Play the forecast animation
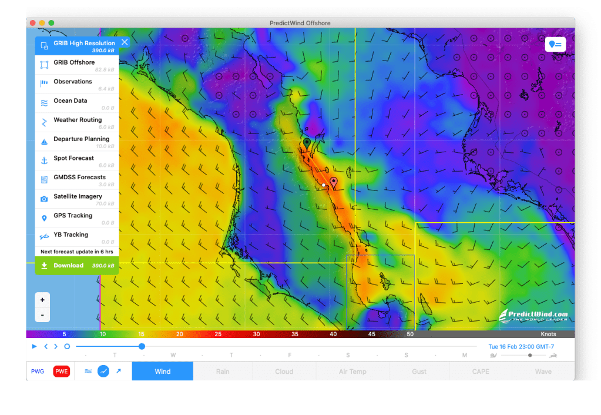601x415 pixels. pyautogui.click(x=35, y=346)
